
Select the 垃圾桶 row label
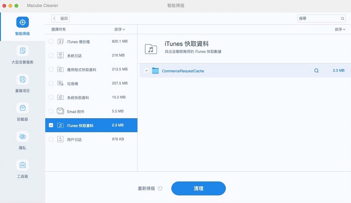[72, 84]
